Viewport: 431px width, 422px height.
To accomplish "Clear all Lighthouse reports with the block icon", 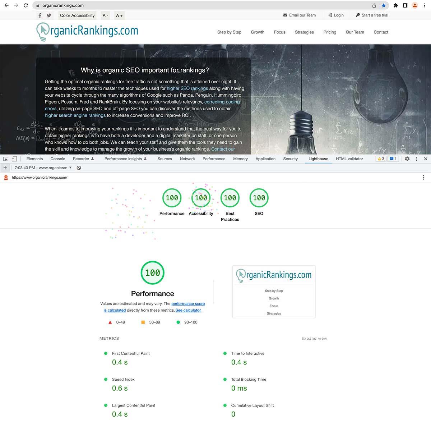I will click(x=79, y=168).
